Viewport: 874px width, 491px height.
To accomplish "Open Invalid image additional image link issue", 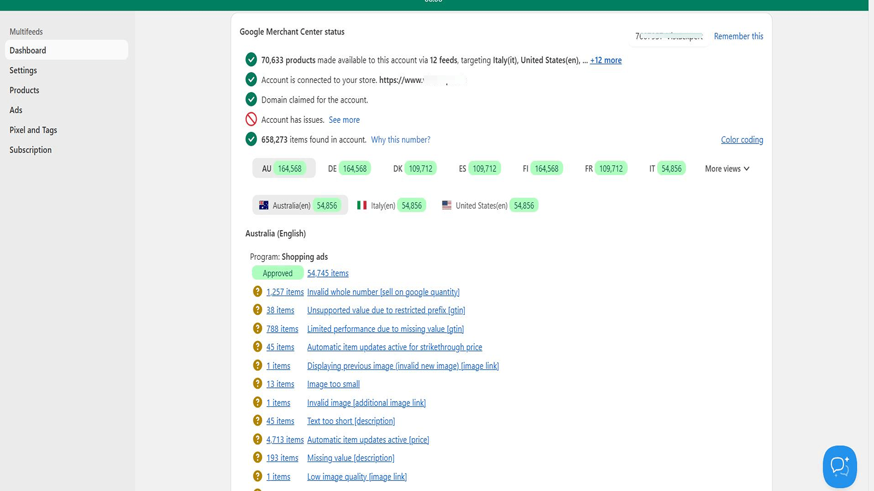I will pyautogui.click(x=366, y=403).
